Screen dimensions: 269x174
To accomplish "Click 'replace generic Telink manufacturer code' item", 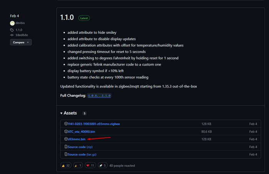I will 114,64.
